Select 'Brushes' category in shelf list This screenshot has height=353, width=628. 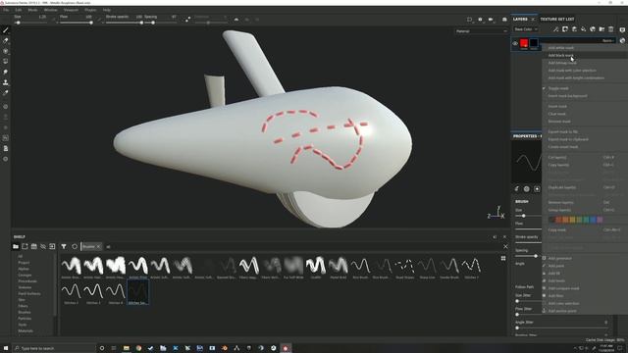tap(24, 312)
